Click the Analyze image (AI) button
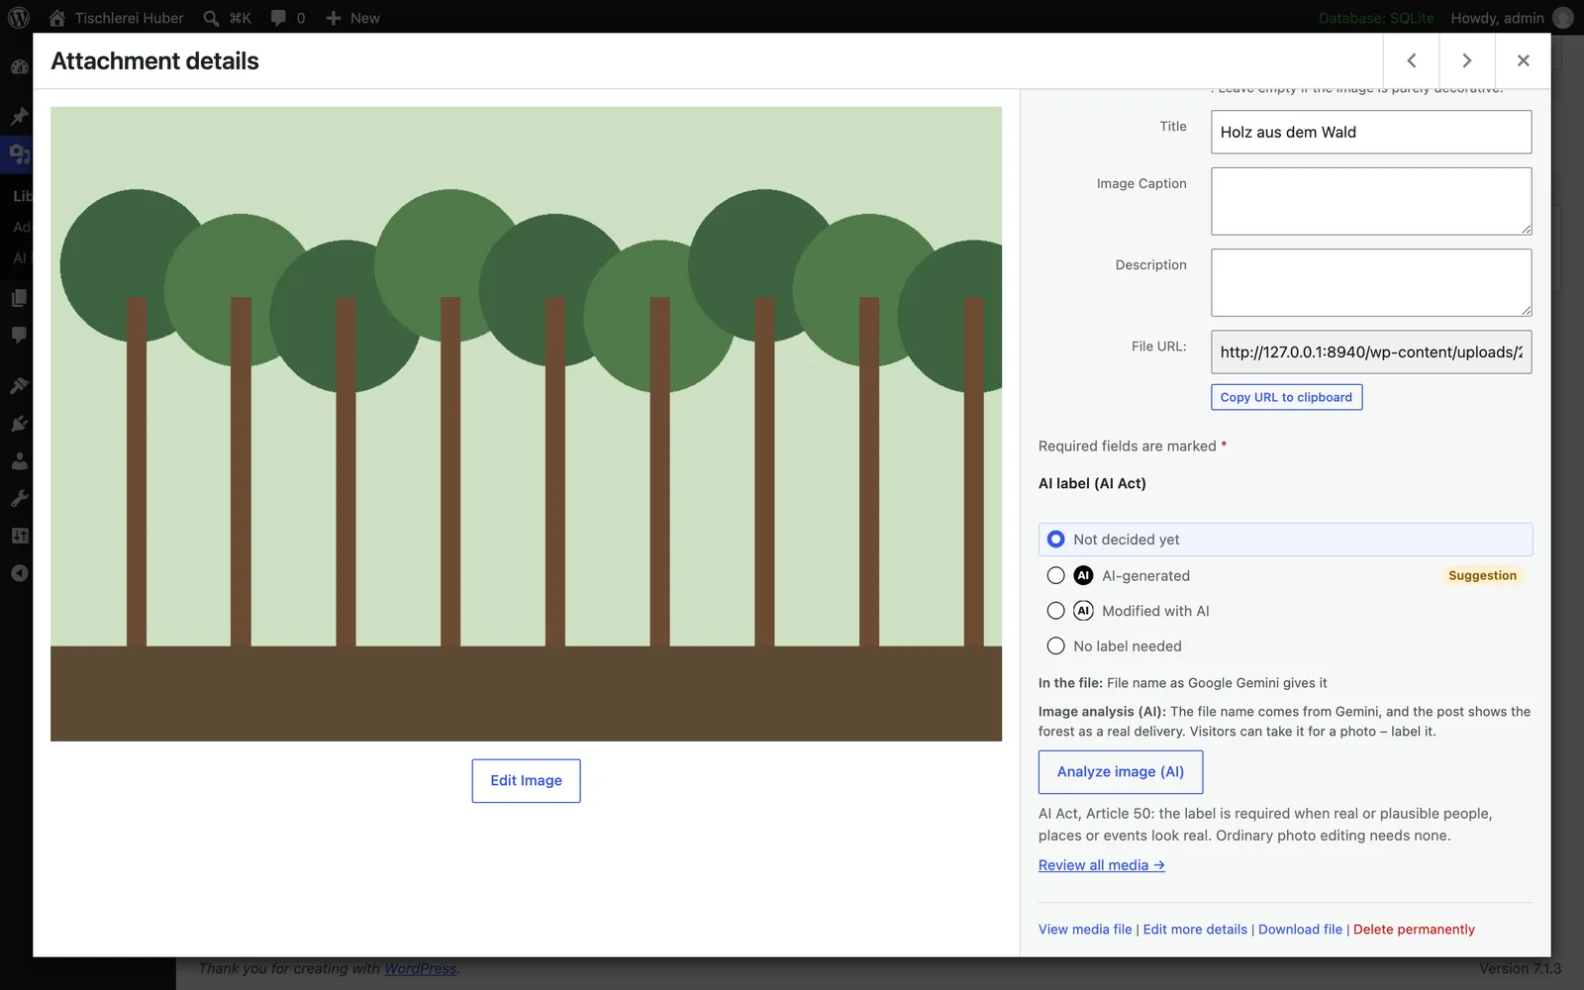This screenshot has width=1584, height=990. [1120, 772]
